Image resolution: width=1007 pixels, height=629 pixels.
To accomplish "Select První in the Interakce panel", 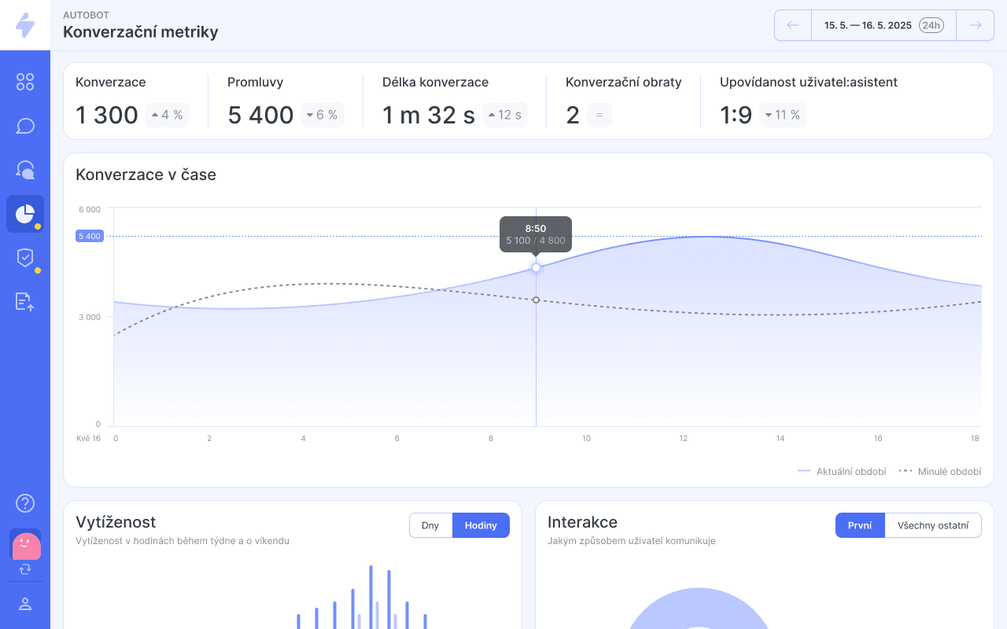I will coord(860,525).
